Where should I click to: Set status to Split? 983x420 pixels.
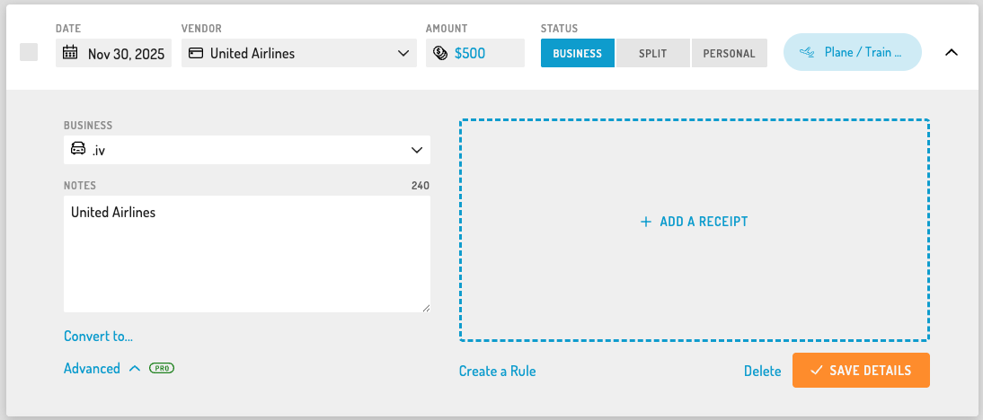(x=652, y=53)
